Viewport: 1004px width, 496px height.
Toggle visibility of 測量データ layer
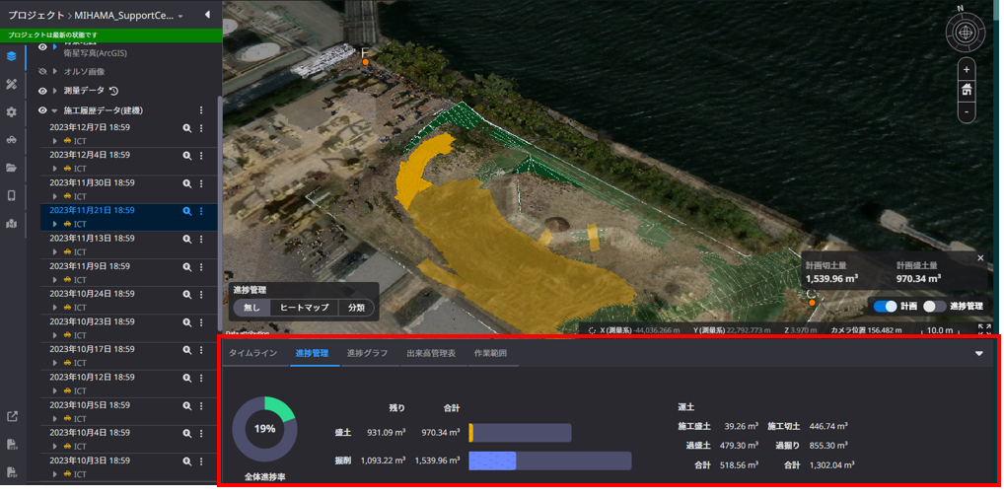[x=42, y=91]
